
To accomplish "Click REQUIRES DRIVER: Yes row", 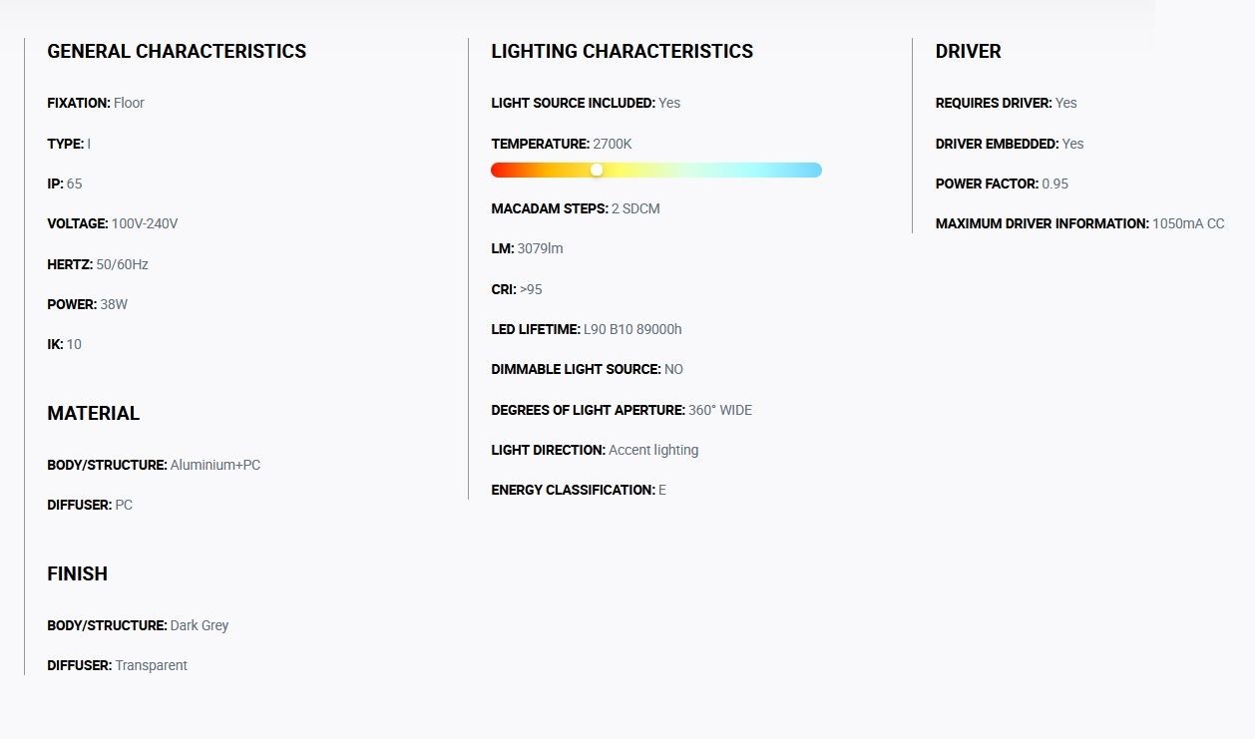I will click(1007, 103).
